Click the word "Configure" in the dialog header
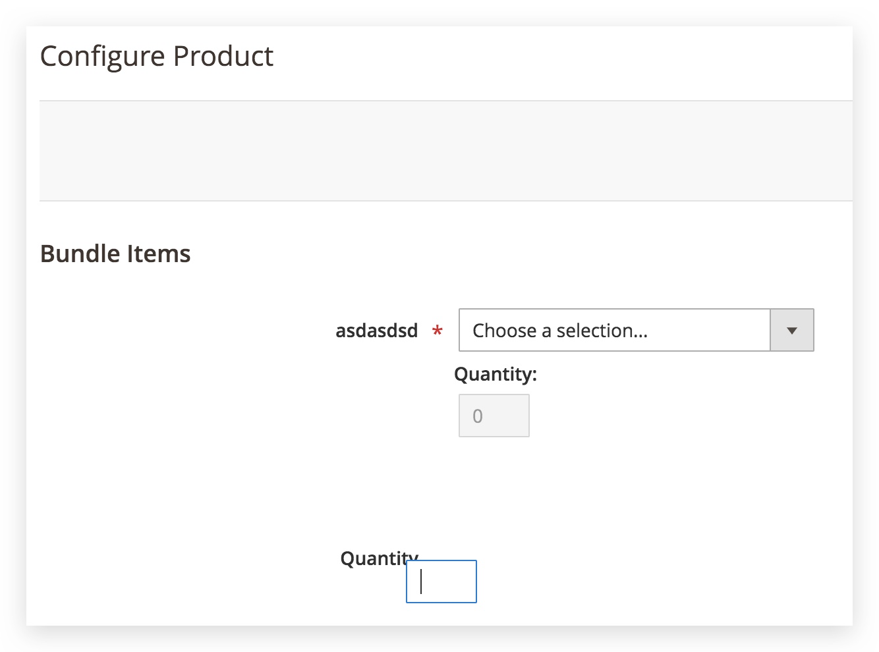Screen dimensions: 879x652 point(102,56)
